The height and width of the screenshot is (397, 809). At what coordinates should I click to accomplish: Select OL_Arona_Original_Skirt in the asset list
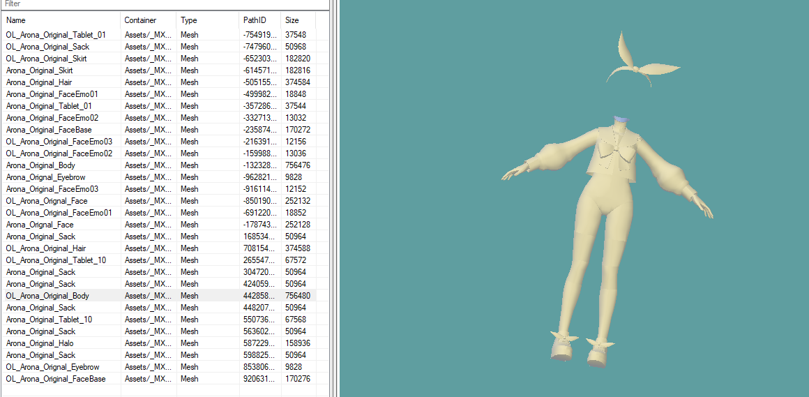click(159, 59)
